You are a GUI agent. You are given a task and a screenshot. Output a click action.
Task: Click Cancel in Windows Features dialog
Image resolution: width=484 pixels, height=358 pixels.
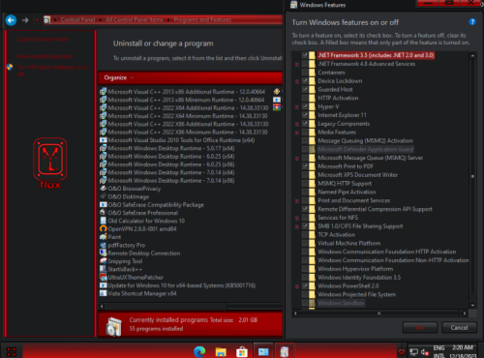[x=459, y=328]
